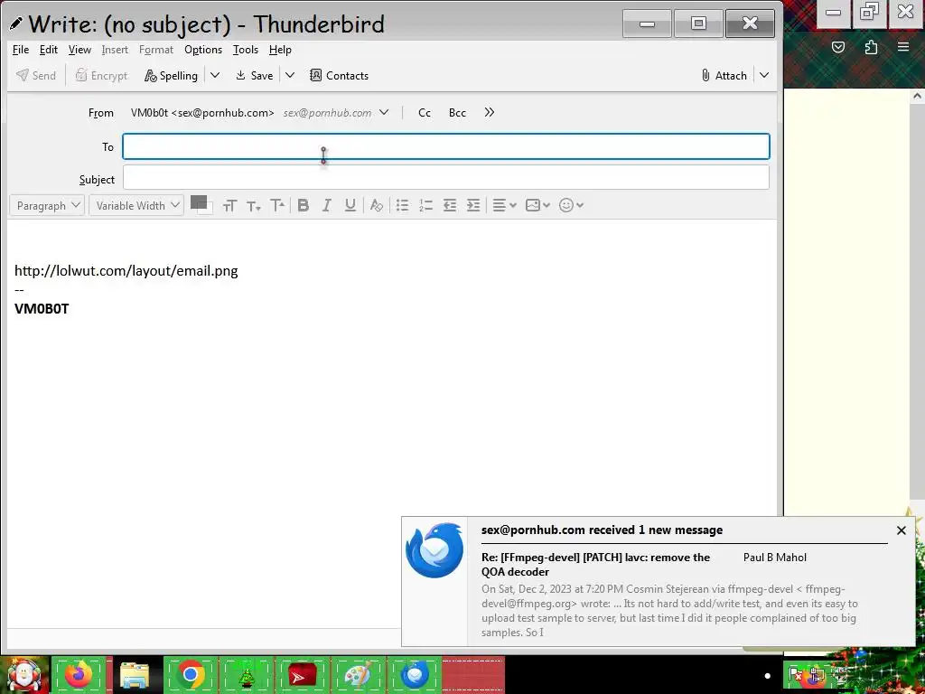Add a Cc address field
This screenshot has height=694, width=925.
click(425, 113)
